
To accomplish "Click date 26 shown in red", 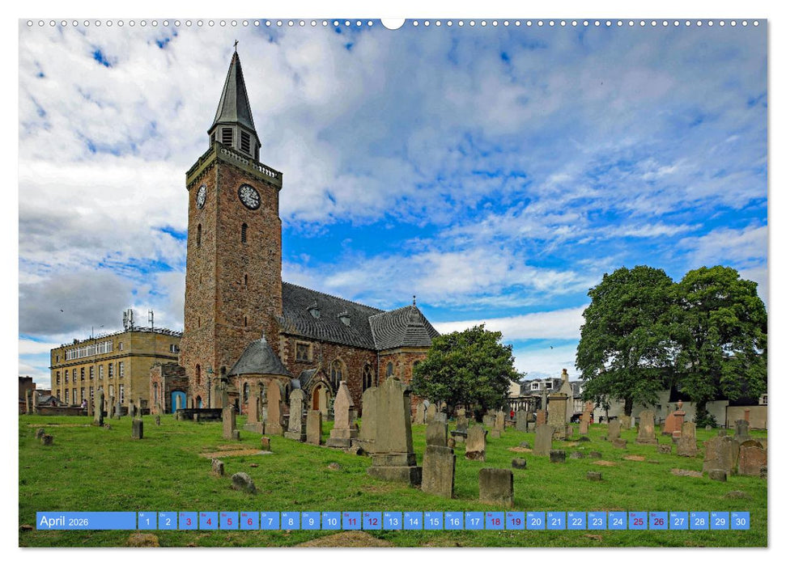I will click(657, 521).
